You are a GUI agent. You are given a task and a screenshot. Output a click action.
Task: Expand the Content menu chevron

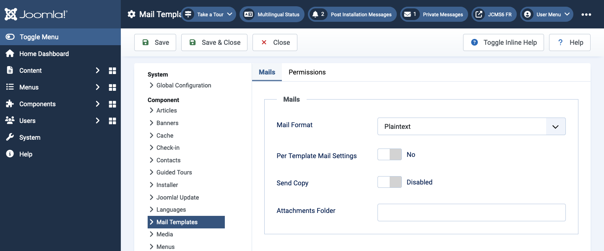[x=97, y=70]
